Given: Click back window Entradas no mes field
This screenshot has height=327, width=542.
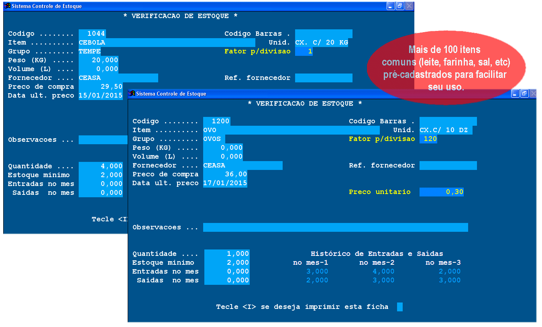Looking at the screenshot, I should point(101,184).
